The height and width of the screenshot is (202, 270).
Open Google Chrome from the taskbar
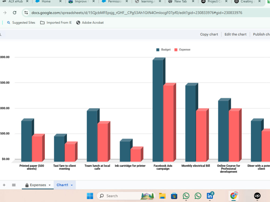tap(234, 196)
